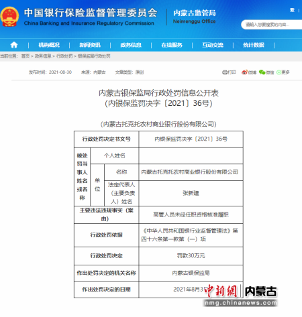Click cell 张新建

tap(191, 193)
